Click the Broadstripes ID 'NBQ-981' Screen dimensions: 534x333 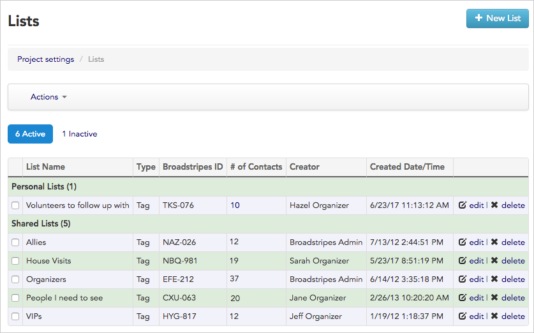(x=180, y=261)
